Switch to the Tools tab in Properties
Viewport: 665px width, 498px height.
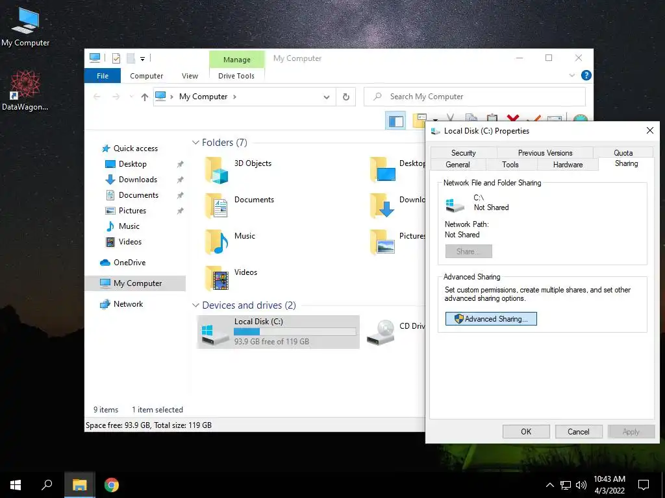510,165
